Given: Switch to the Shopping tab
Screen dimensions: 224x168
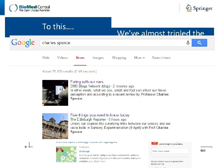Looking at the screenshot, I should 119,58.
